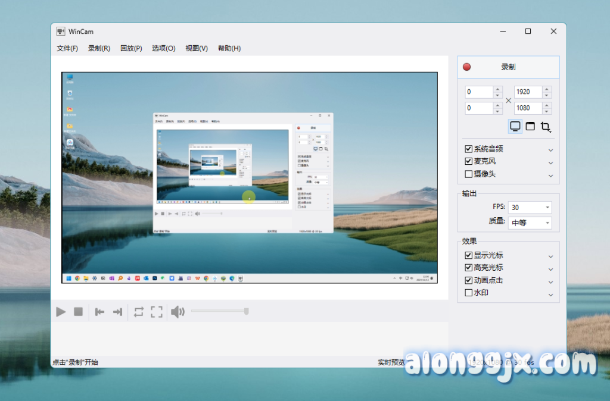Enable the 水印 watermark checkbox
The width and height of the screenshot is (610, 401).
(x=468, y=293)
